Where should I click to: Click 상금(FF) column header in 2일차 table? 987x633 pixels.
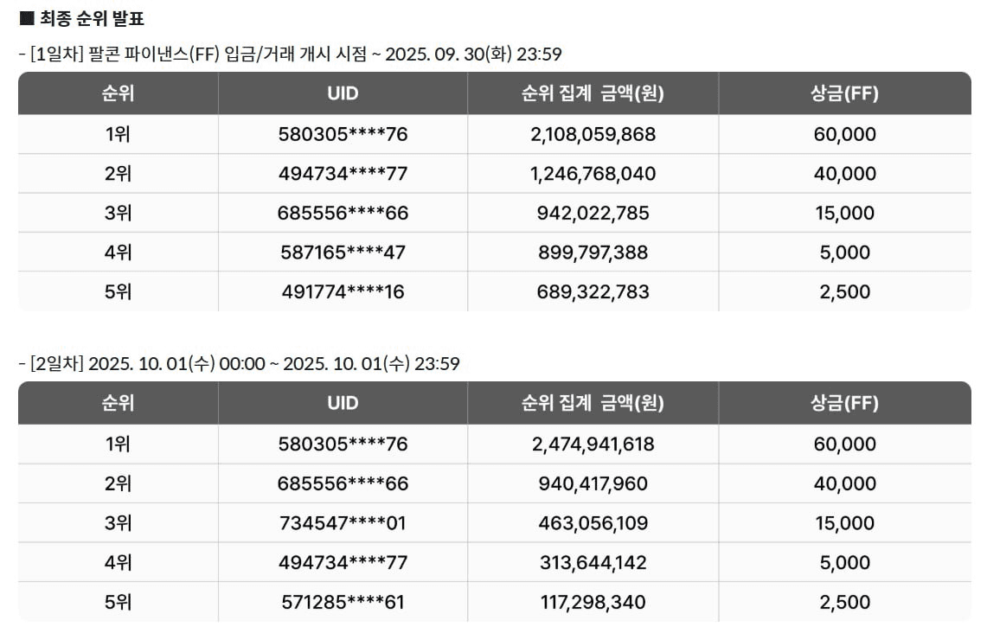[x=844, y=403]
